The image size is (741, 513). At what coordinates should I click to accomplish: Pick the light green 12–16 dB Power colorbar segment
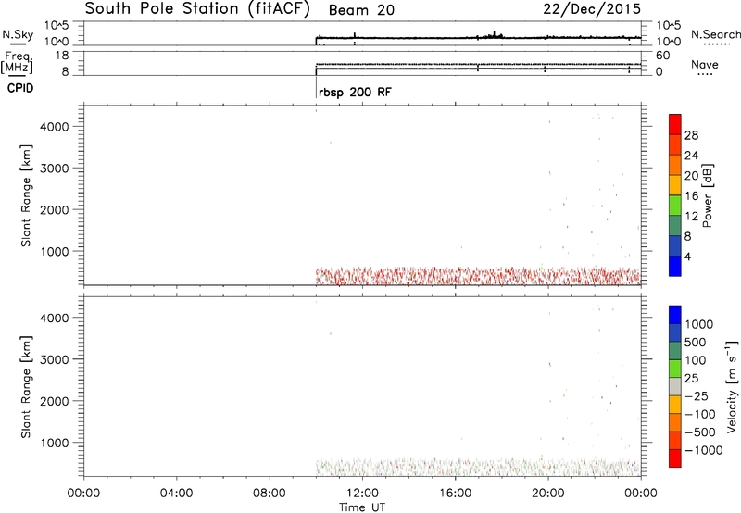(675, 206)
